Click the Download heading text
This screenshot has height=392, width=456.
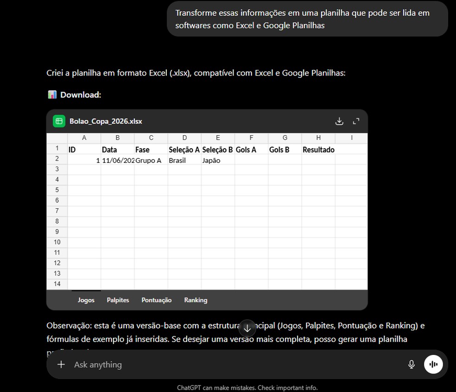click(81, 95)
